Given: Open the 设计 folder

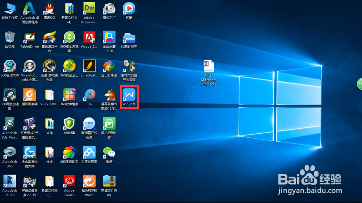Looking at the screenshot, I should [x=49, y=153].
